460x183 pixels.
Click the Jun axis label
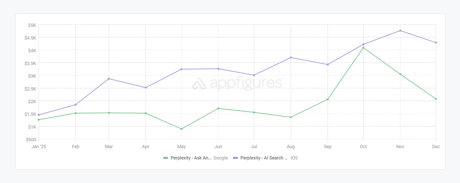218,147
